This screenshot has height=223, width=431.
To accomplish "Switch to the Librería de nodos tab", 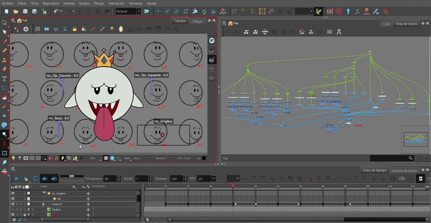I will [x=404, y=170].
